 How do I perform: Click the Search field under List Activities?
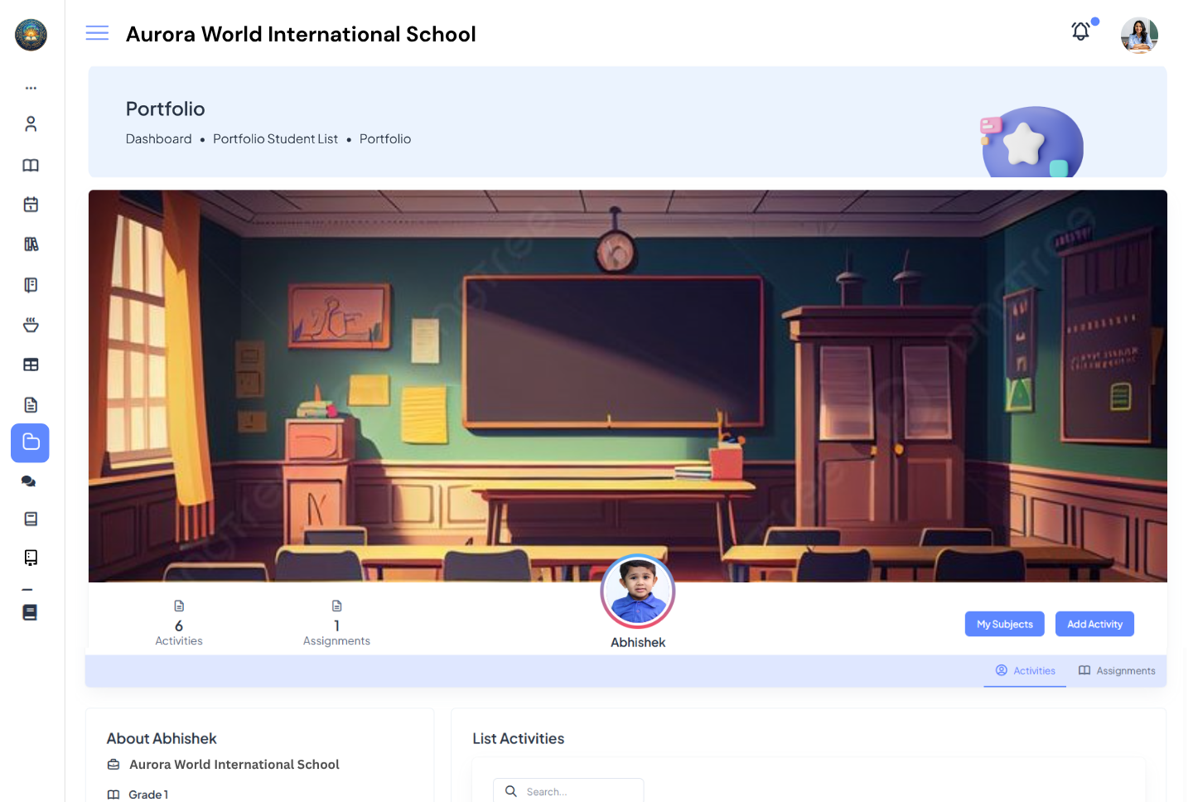click(568, 790)
